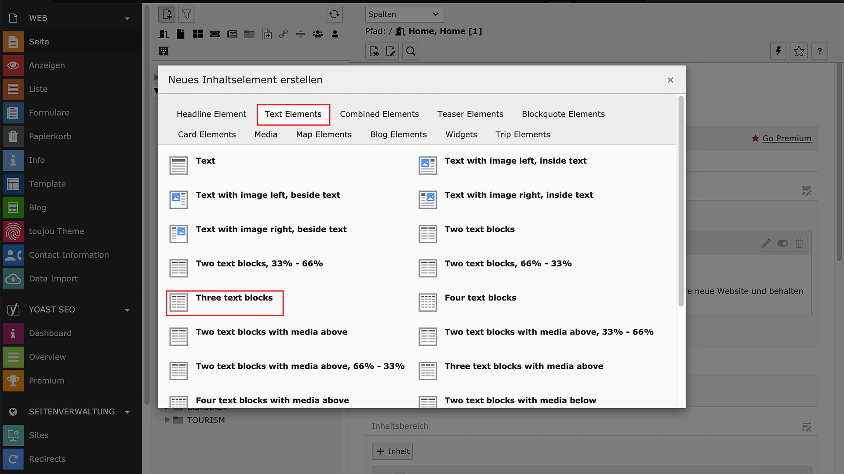
Task: Click the Inhalt add content button
Action: point(393,451)
